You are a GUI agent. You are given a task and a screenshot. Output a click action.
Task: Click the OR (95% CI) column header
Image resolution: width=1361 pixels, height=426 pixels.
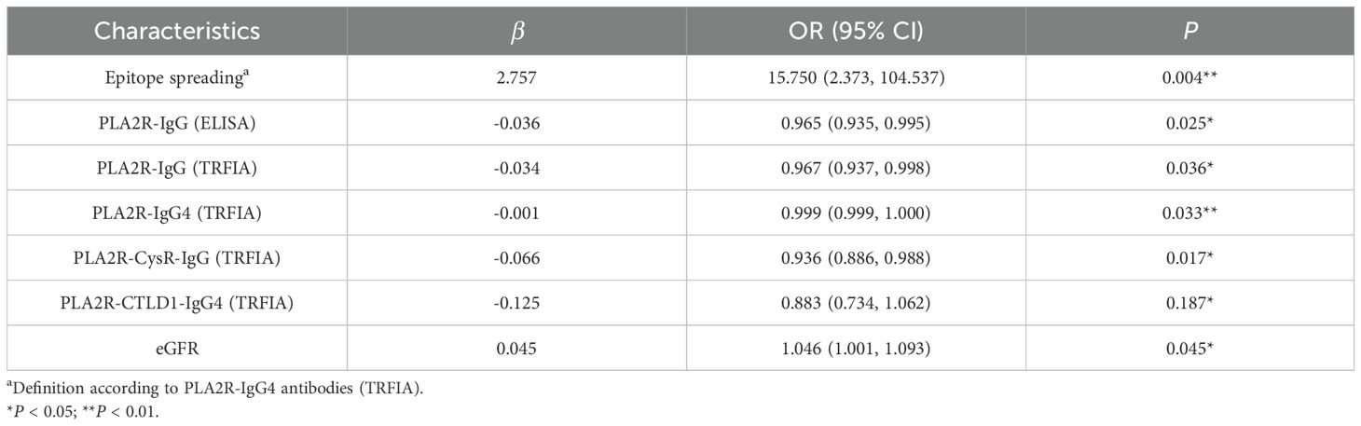coord(856,31)
